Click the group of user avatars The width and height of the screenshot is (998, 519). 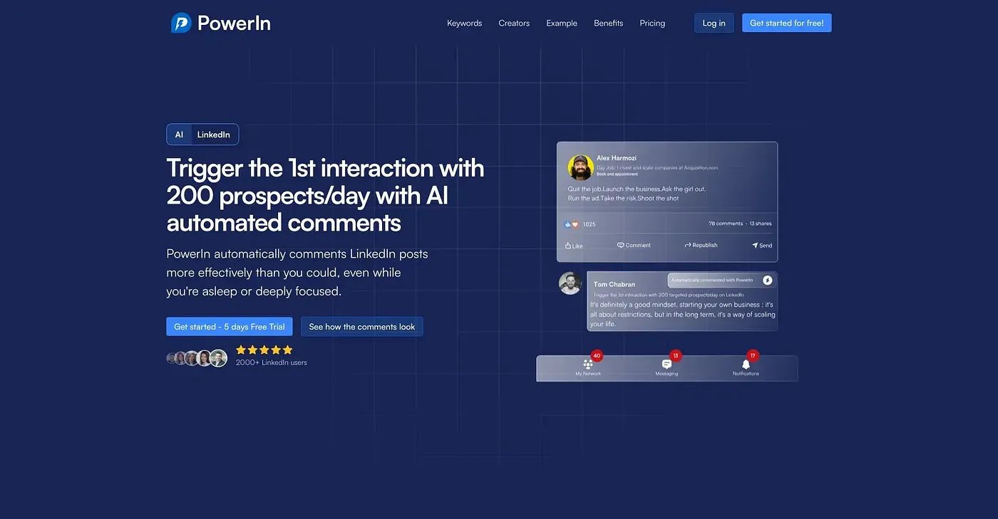(197, 358)
